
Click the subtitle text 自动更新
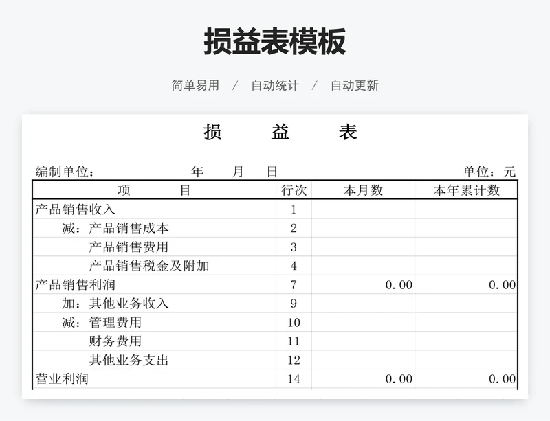(355, 86)
